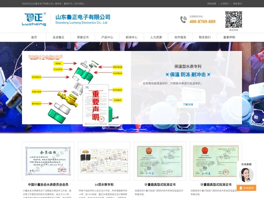Click the 在线咨询 orange button
This screenshot has height=198, width=264.
click(246, 188)
